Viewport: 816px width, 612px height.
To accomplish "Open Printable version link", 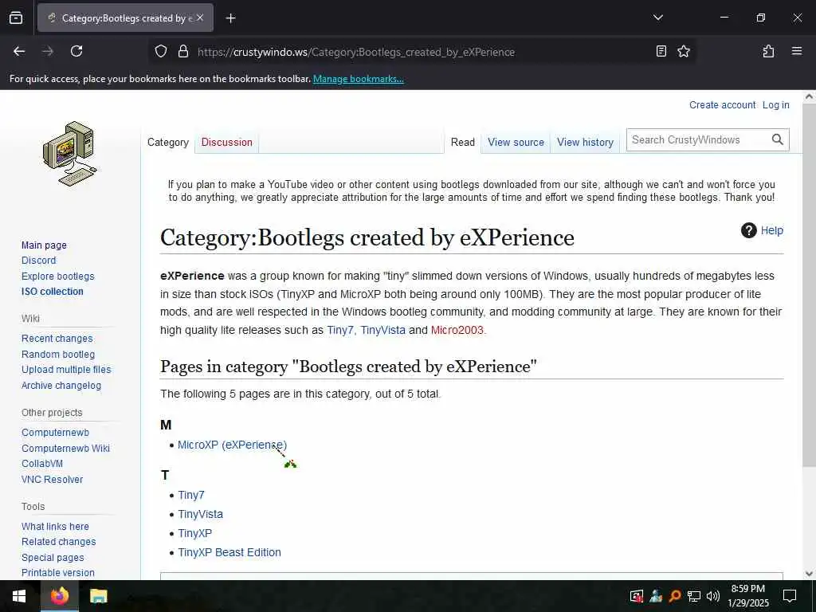I will coord(57,572).
